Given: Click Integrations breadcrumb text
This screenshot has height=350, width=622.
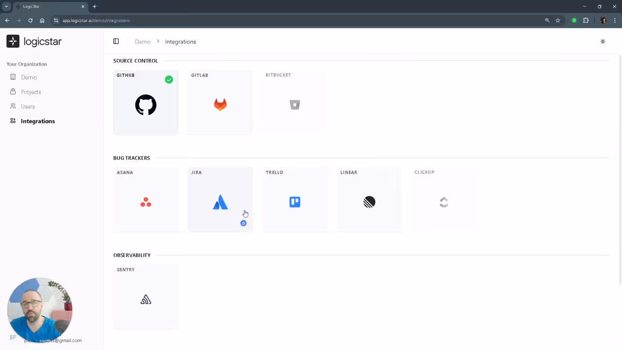Looking at the screenshot, I should tap(180, 42).
